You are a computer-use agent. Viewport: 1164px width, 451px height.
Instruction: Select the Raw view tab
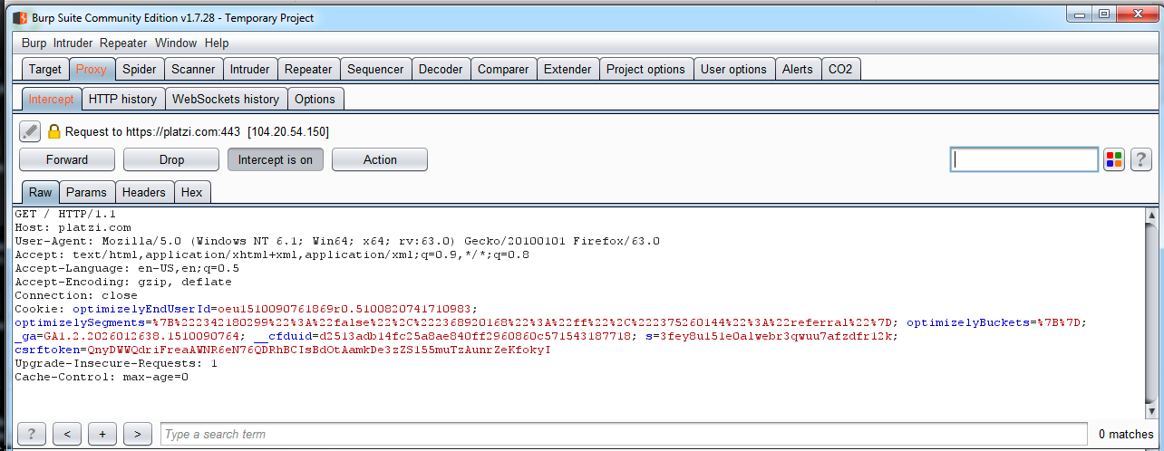(x=40, y=192)
